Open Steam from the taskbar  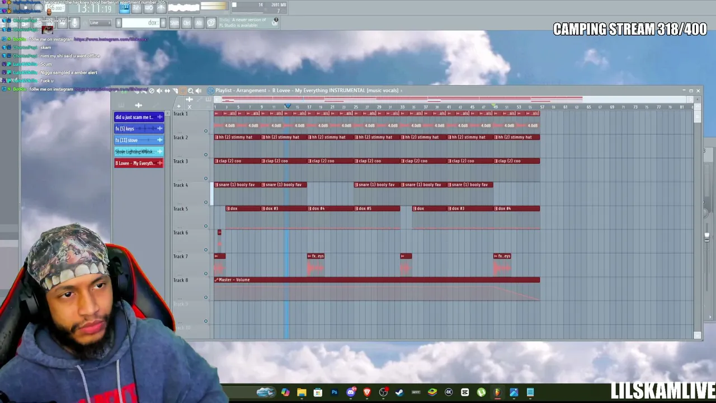(x=399, y=392)
